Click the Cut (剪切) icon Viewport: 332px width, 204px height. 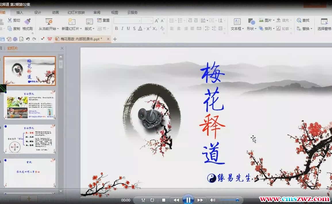pyautogui.click(x=12, y=20)
